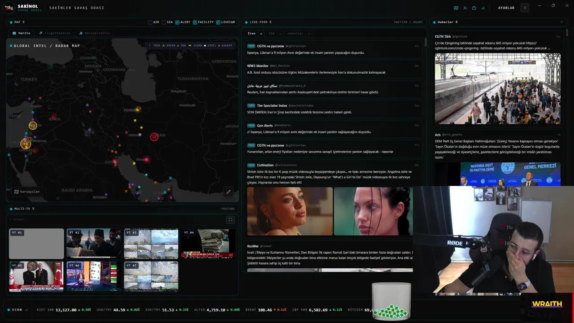Open the YT #5 video tile
The height and width of the screenshot is (323, 574).
tap(36, 276)
